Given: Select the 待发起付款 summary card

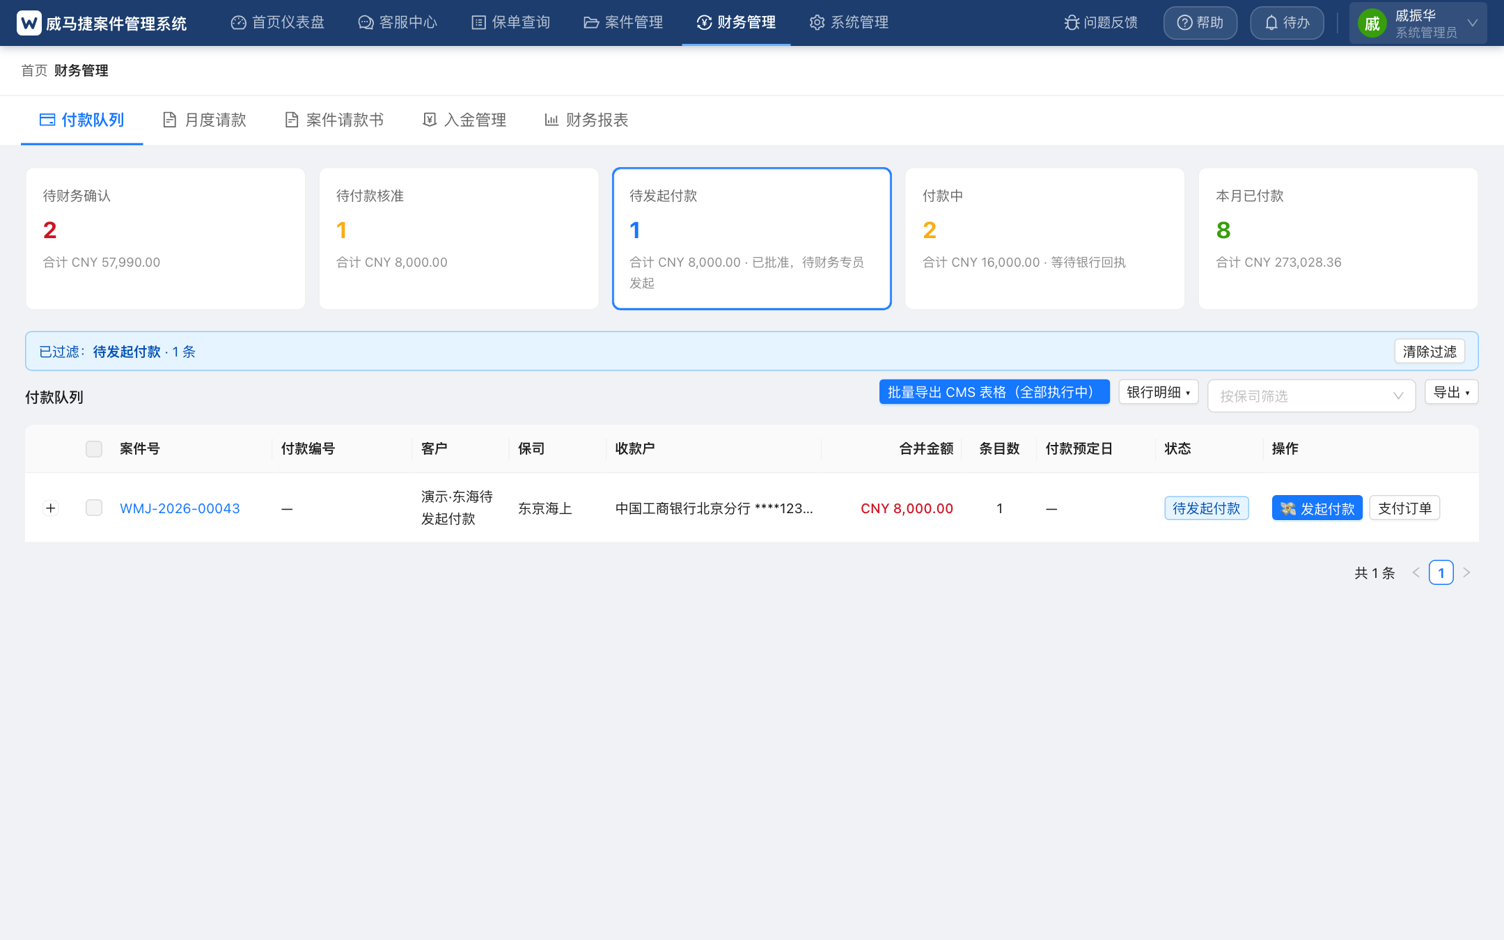Looking at the screenshot, I should click(752, 239).
